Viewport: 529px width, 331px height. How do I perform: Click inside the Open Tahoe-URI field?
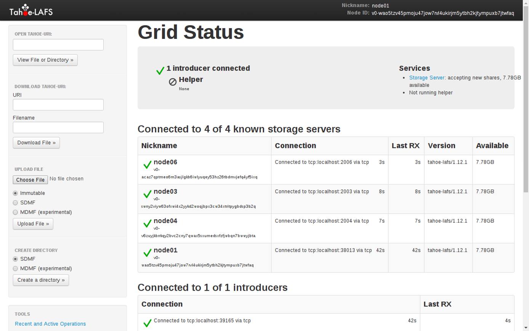58,45
